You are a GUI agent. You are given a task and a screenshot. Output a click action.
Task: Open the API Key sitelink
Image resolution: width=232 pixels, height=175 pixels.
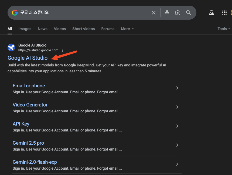pyautogui.click(x=21, y=124)
